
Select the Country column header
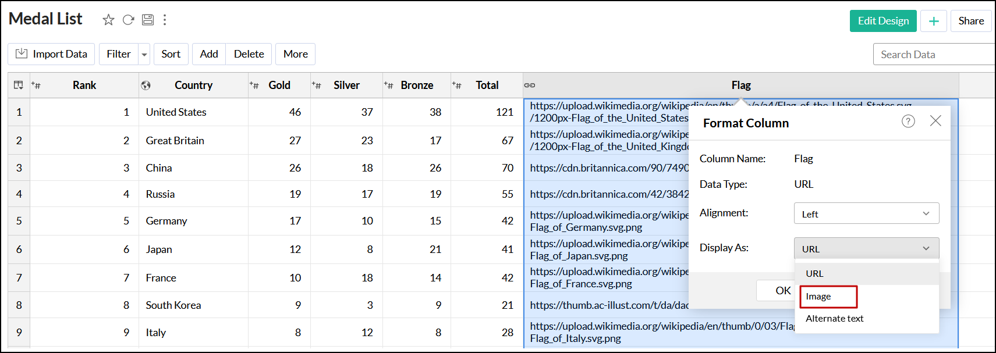193,85
